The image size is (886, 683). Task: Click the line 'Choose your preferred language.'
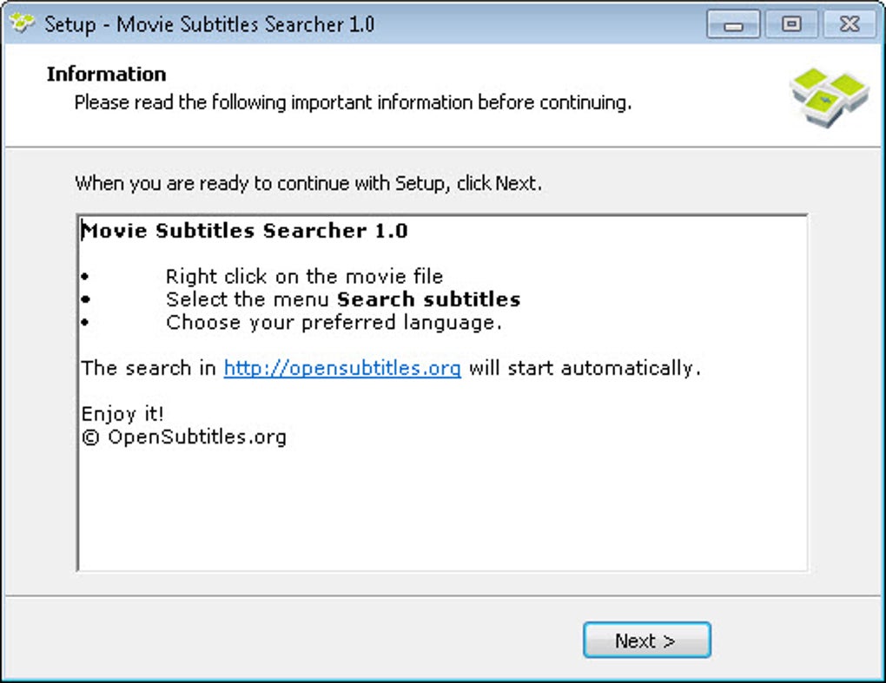(334, 323)
